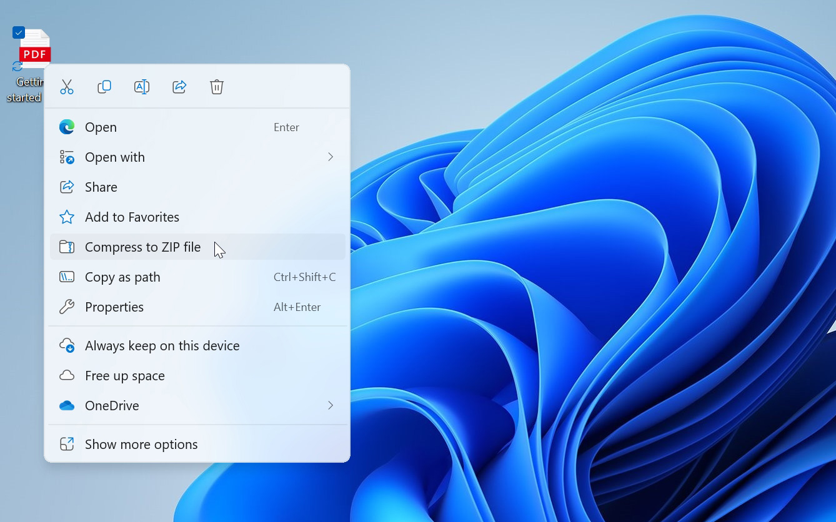The image size is (836, 522).
Task: Click the Delete trash can icon
Action: point(217,87)
